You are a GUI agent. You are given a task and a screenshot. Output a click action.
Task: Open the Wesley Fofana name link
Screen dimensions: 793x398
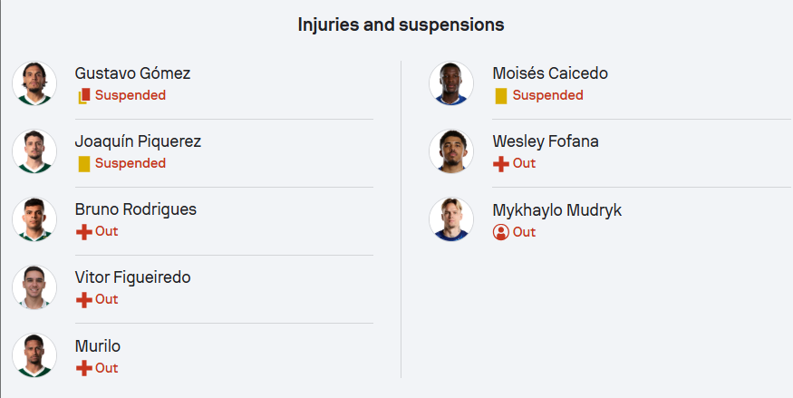[546, 141]
